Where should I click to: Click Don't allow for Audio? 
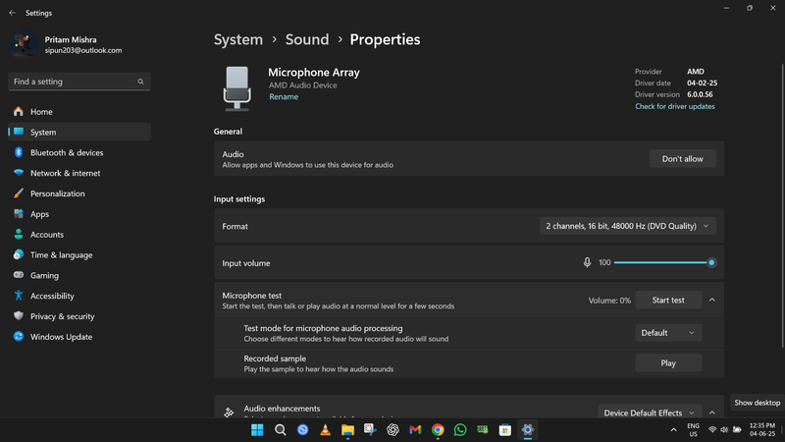(x=682, y=159)
